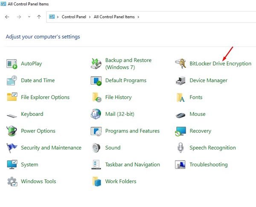This screenshot has height=207, width=256.
Task: Click the Work Folders icon
Action: [x=97, y=181]
